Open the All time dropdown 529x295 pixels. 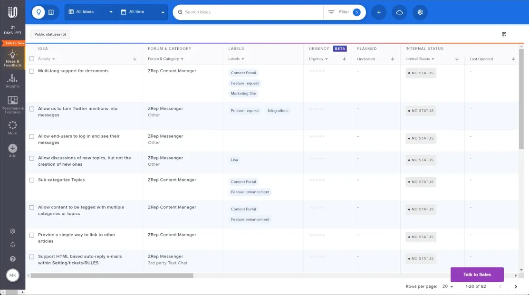point(142,12)
